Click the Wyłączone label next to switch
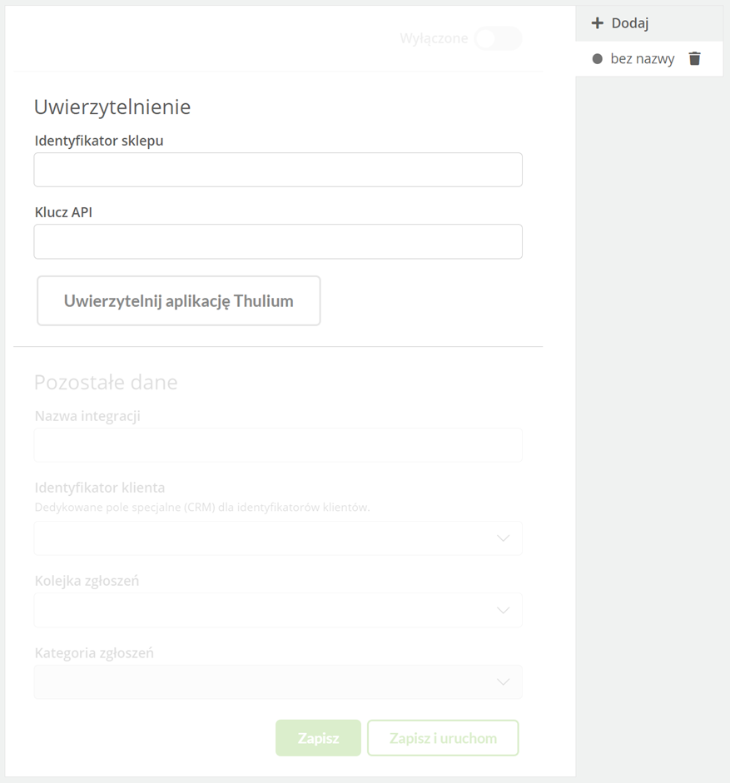The width and height of the screenshot is (730, 783). (x=434, y=38)
